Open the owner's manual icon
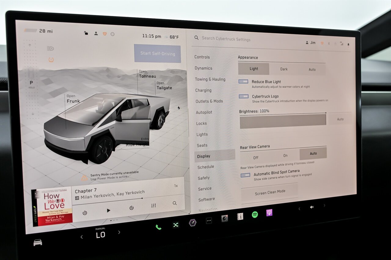 [240, 216]
